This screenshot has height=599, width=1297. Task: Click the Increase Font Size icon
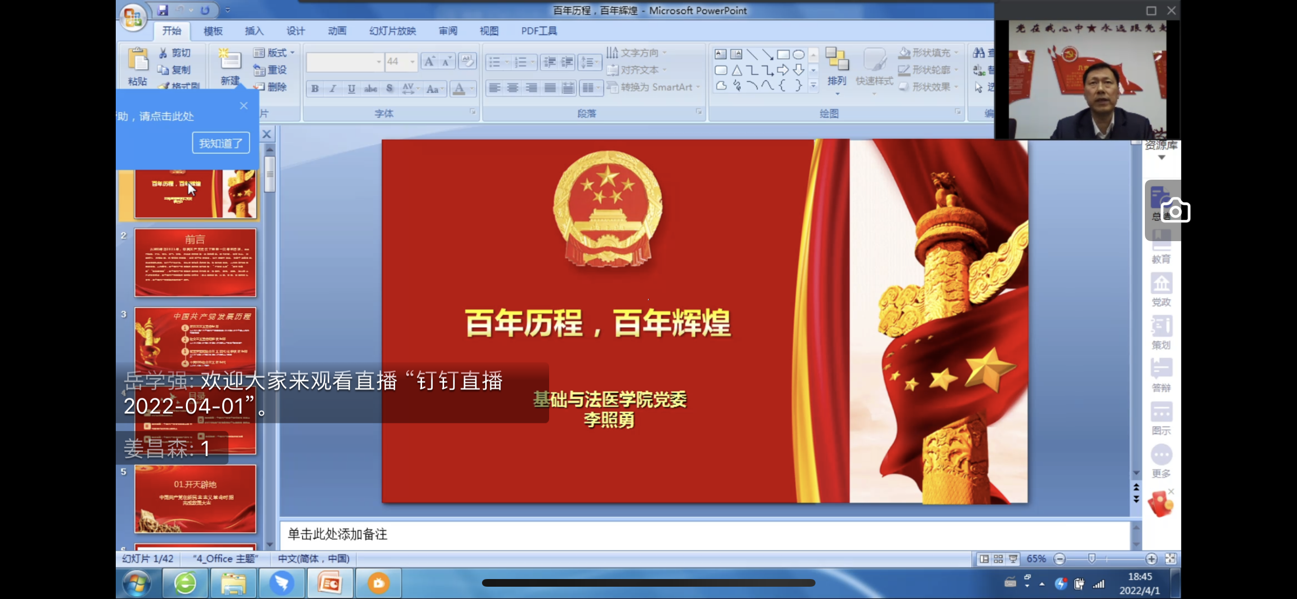click(x=429, y=62)
